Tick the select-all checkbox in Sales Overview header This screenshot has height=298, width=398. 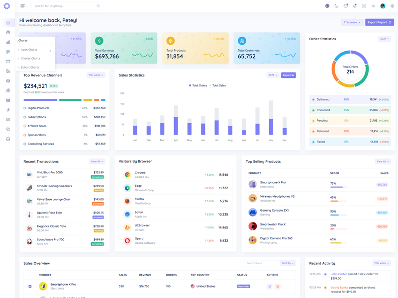30,275
